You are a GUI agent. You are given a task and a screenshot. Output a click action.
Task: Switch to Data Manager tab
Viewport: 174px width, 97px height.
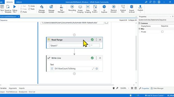point(157,88)
